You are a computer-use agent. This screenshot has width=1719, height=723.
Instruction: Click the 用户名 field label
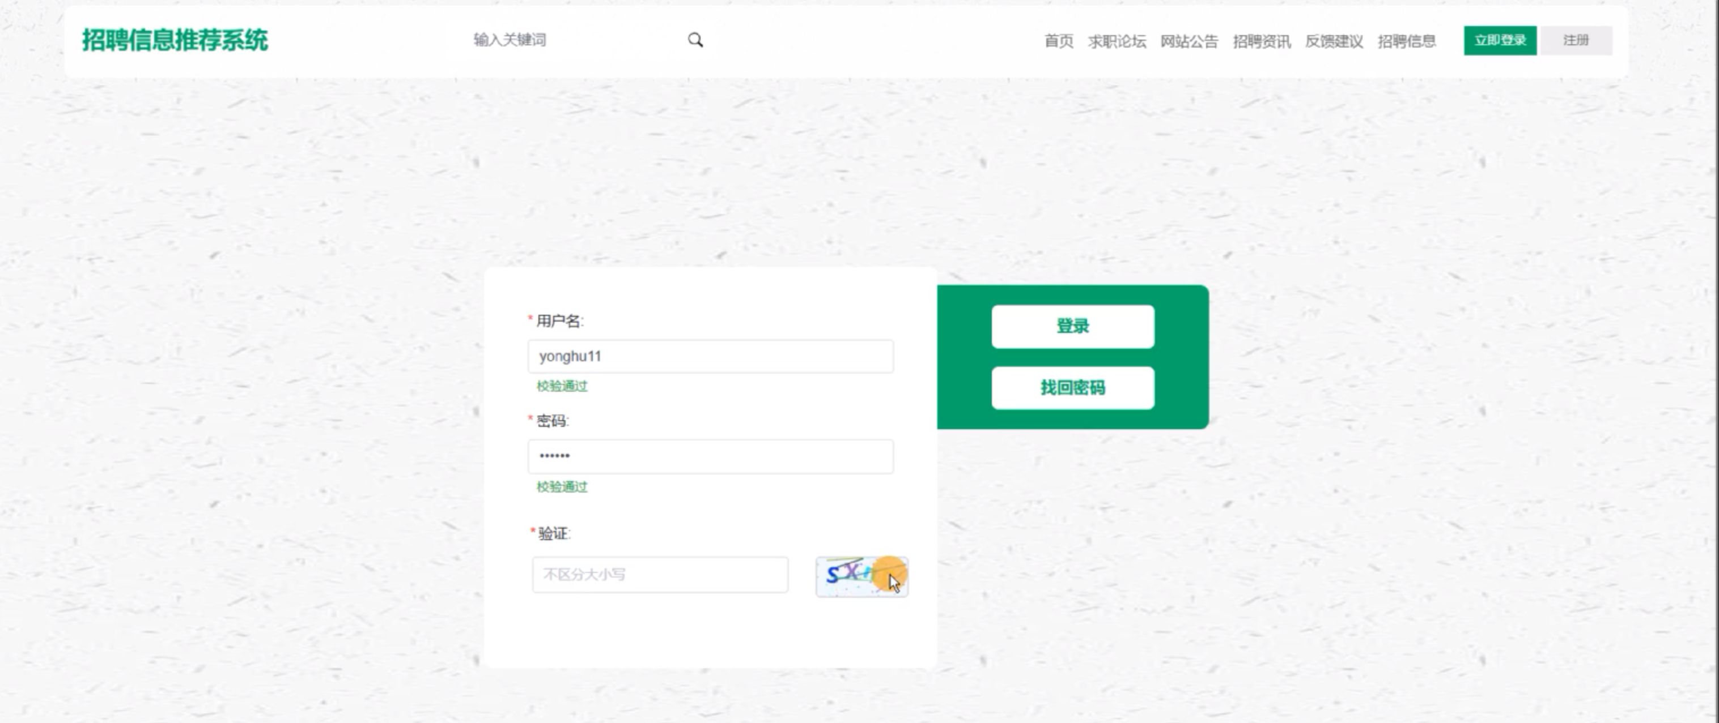559,321
